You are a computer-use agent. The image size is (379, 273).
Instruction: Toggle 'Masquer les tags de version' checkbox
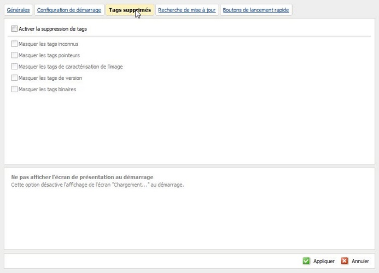pyautogui.click(x=14, y=78)
